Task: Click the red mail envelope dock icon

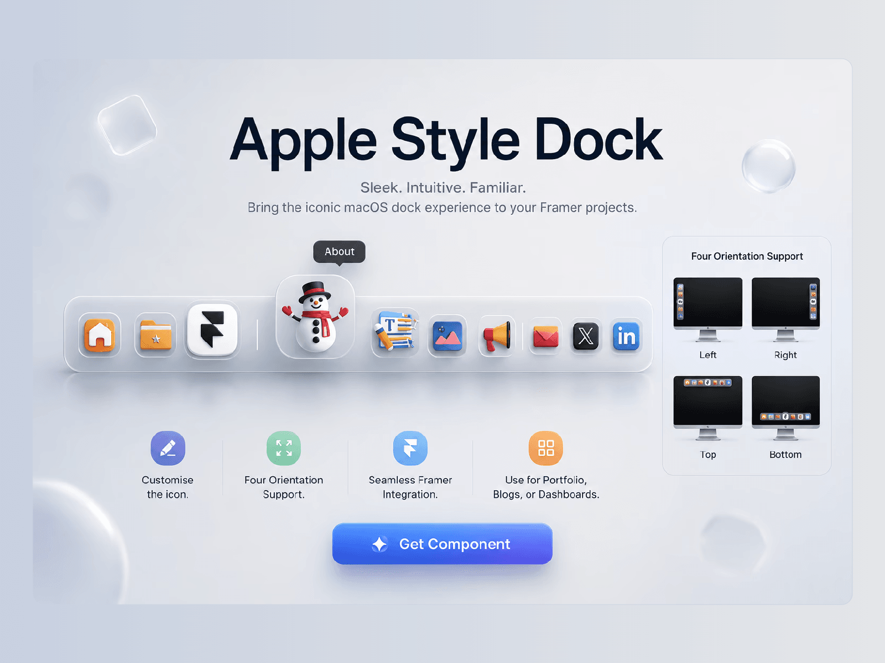Action: [x=545, y=336]
